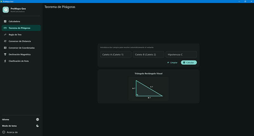This screenshot has width=254, height=136.
Task: Toggle theme with the moon icon
Action: click(x=37, y=126)
